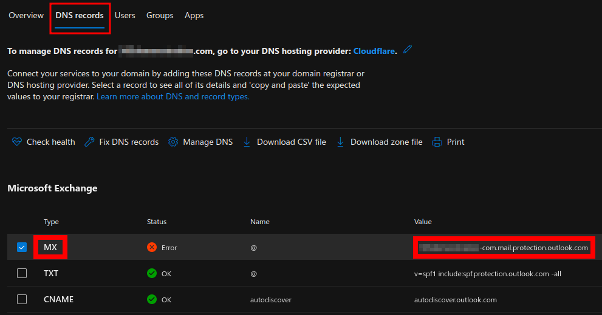Image resolution: width=602 pixels, height=315 pixels.
Task: Click the red Error status icon
Action: pyautogui.click(x=152, y=247)
